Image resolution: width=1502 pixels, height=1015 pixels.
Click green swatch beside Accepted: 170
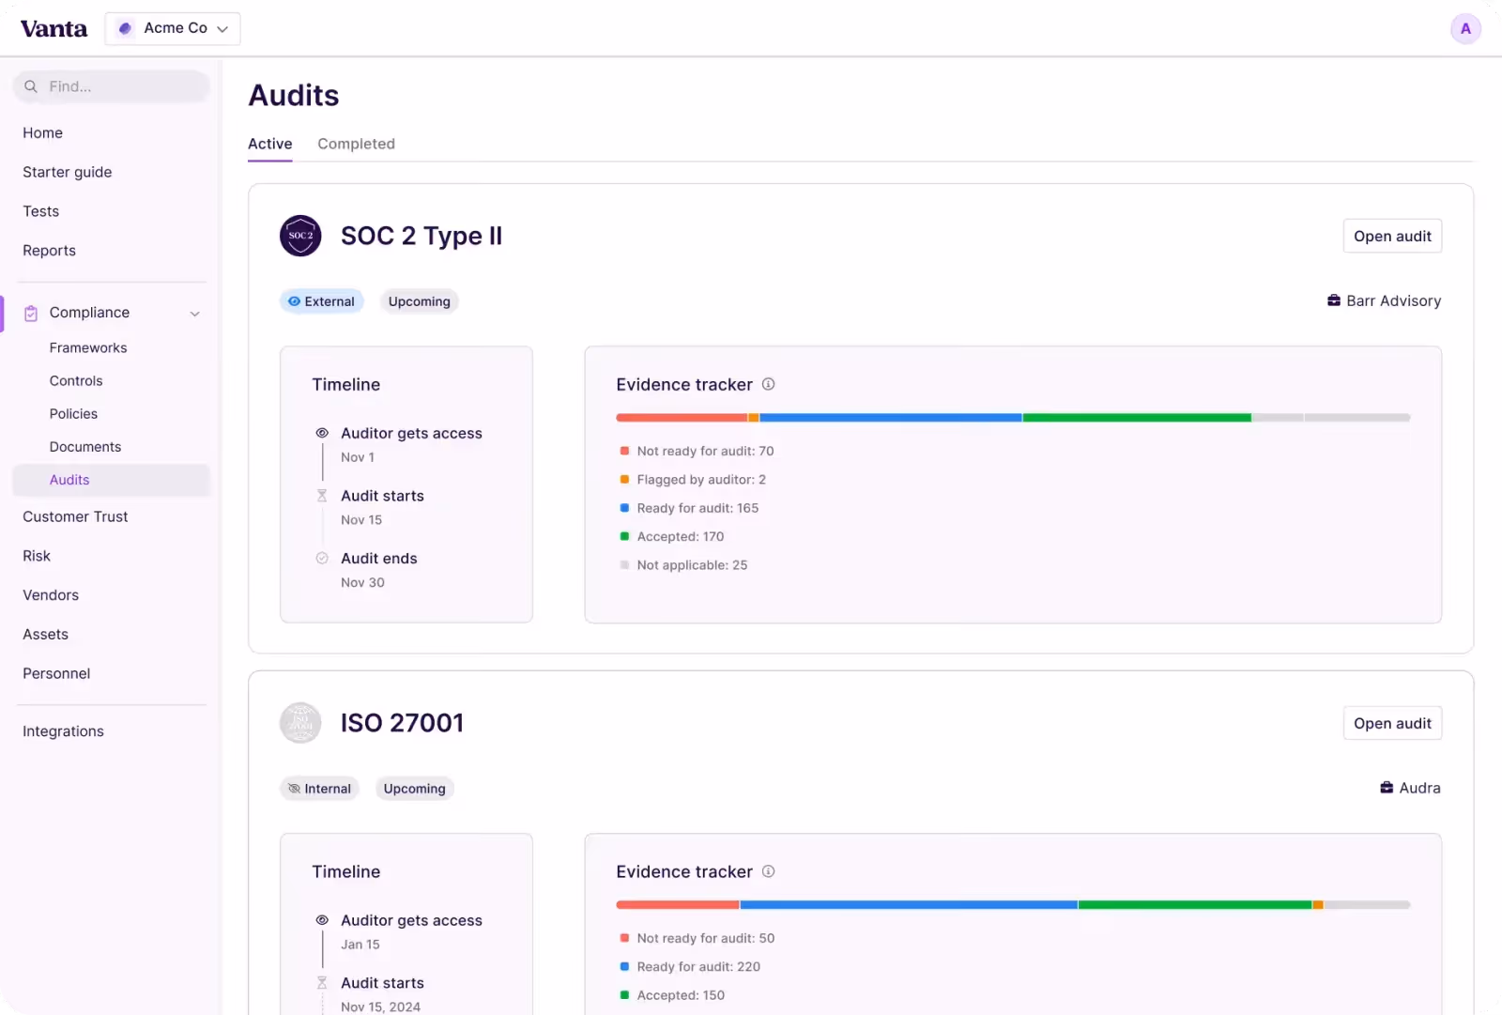(x=624, y=537)
